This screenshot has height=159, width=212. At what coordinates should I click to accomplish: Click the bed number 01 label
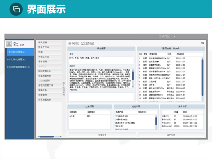click(202, 43)
